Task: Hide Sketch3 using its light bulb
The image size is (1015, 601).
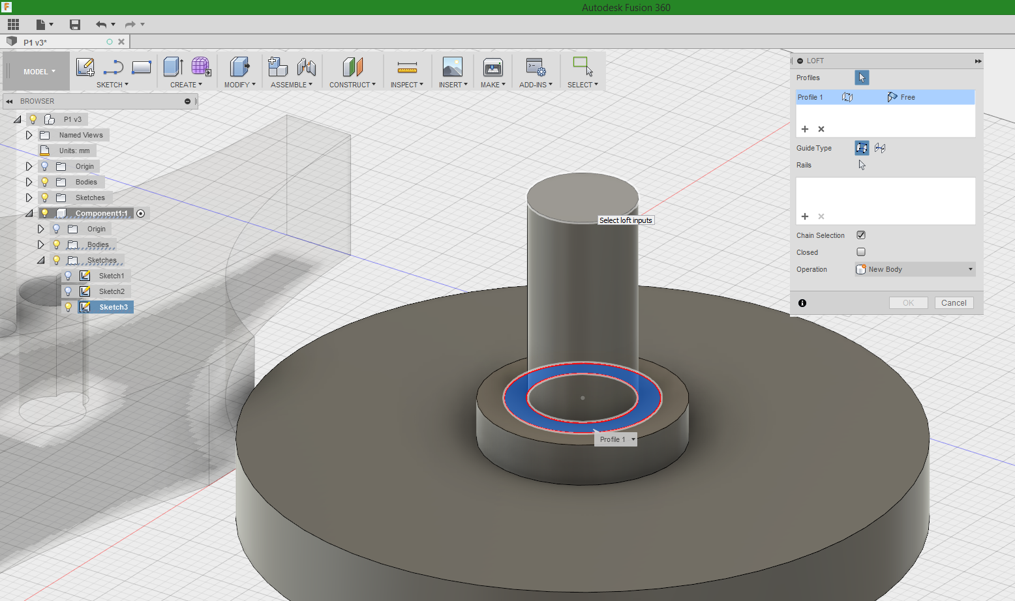Action: click(68, 307)
